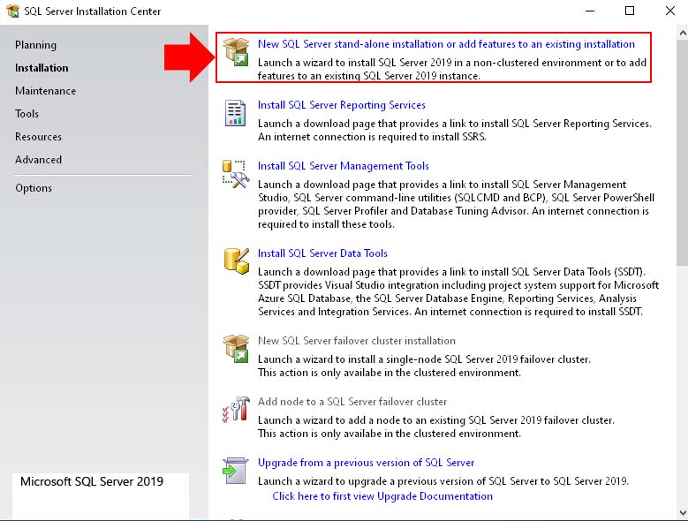Click the new stand-alone installation box icon
The width and height of the screenshot is (688, 521).
(x=236, y=52)
